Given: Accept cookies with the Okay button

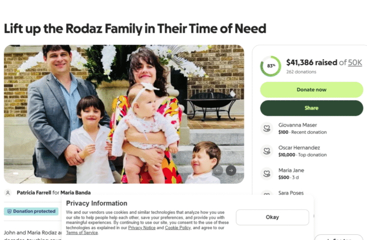Looking at the screenshot, I should pos(272,217).
